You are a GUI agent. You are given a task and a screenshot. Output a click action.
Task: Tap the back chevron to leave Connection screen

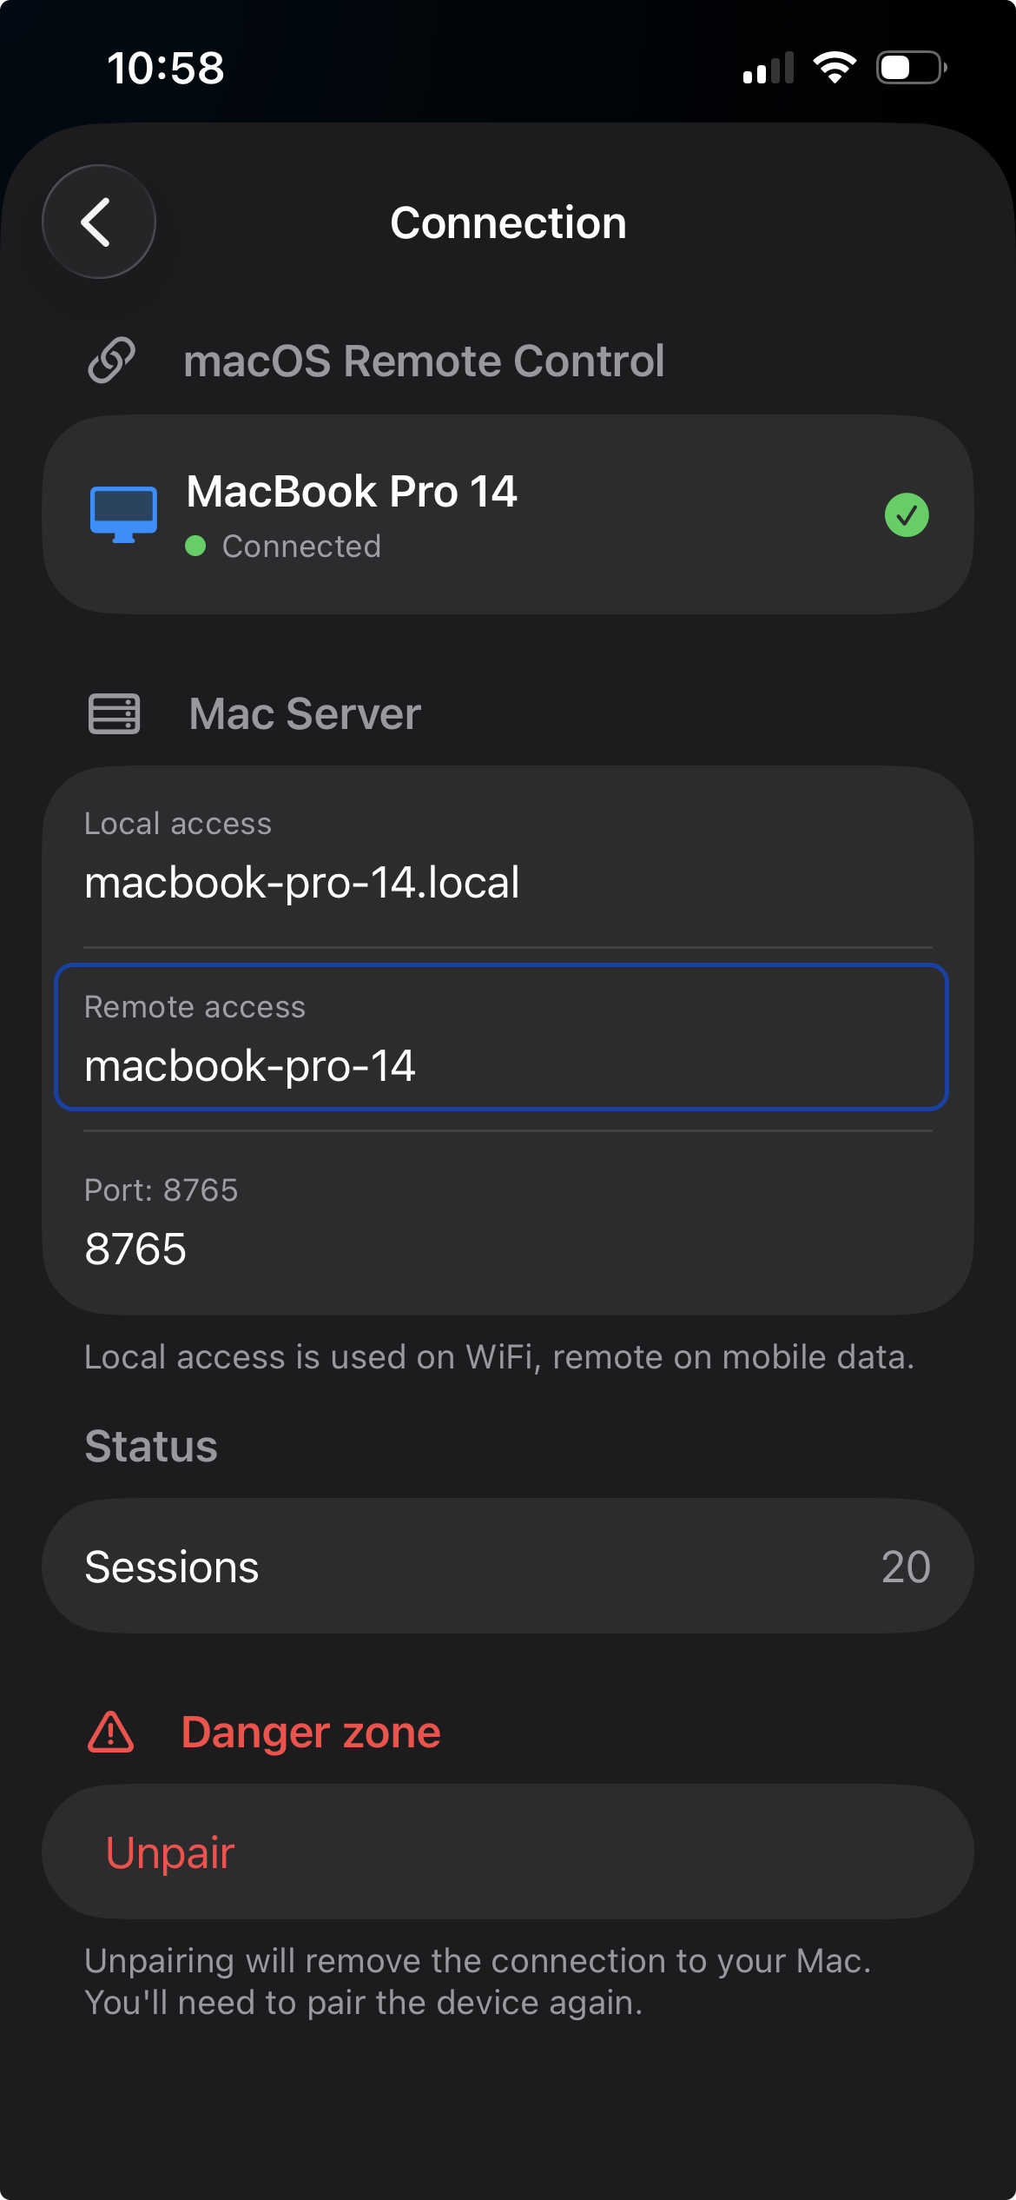click(98, 222)
